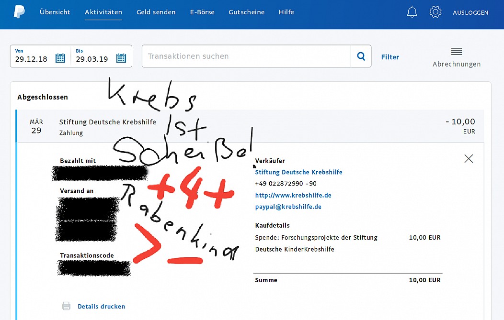504x320 pixels.
Task: Open the notifications bell
Action: tap(412, 12)
